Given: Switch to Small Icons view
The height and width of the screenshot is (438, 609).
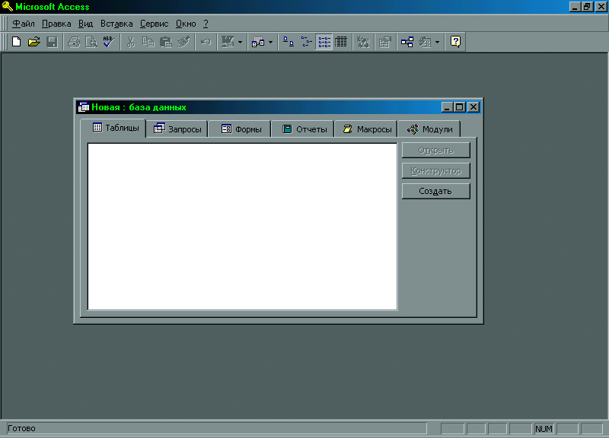Looking at the screenshot, I should pos(306,42).
